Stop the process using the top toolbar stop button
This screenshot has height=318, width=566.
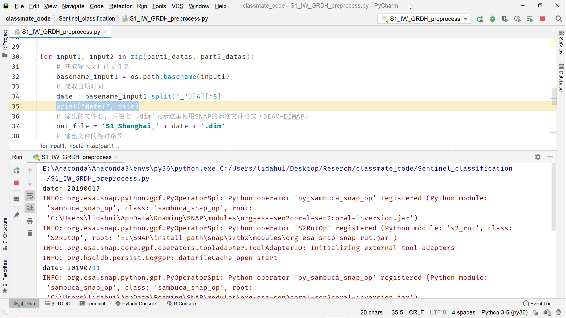click(x=542, y=19)
